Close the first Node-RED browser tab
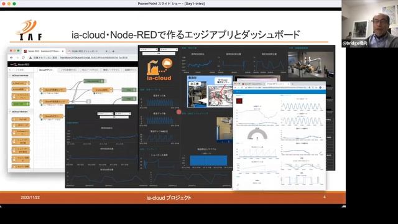The height and width of the screenshot is (224, 398). tap(62, 51)
